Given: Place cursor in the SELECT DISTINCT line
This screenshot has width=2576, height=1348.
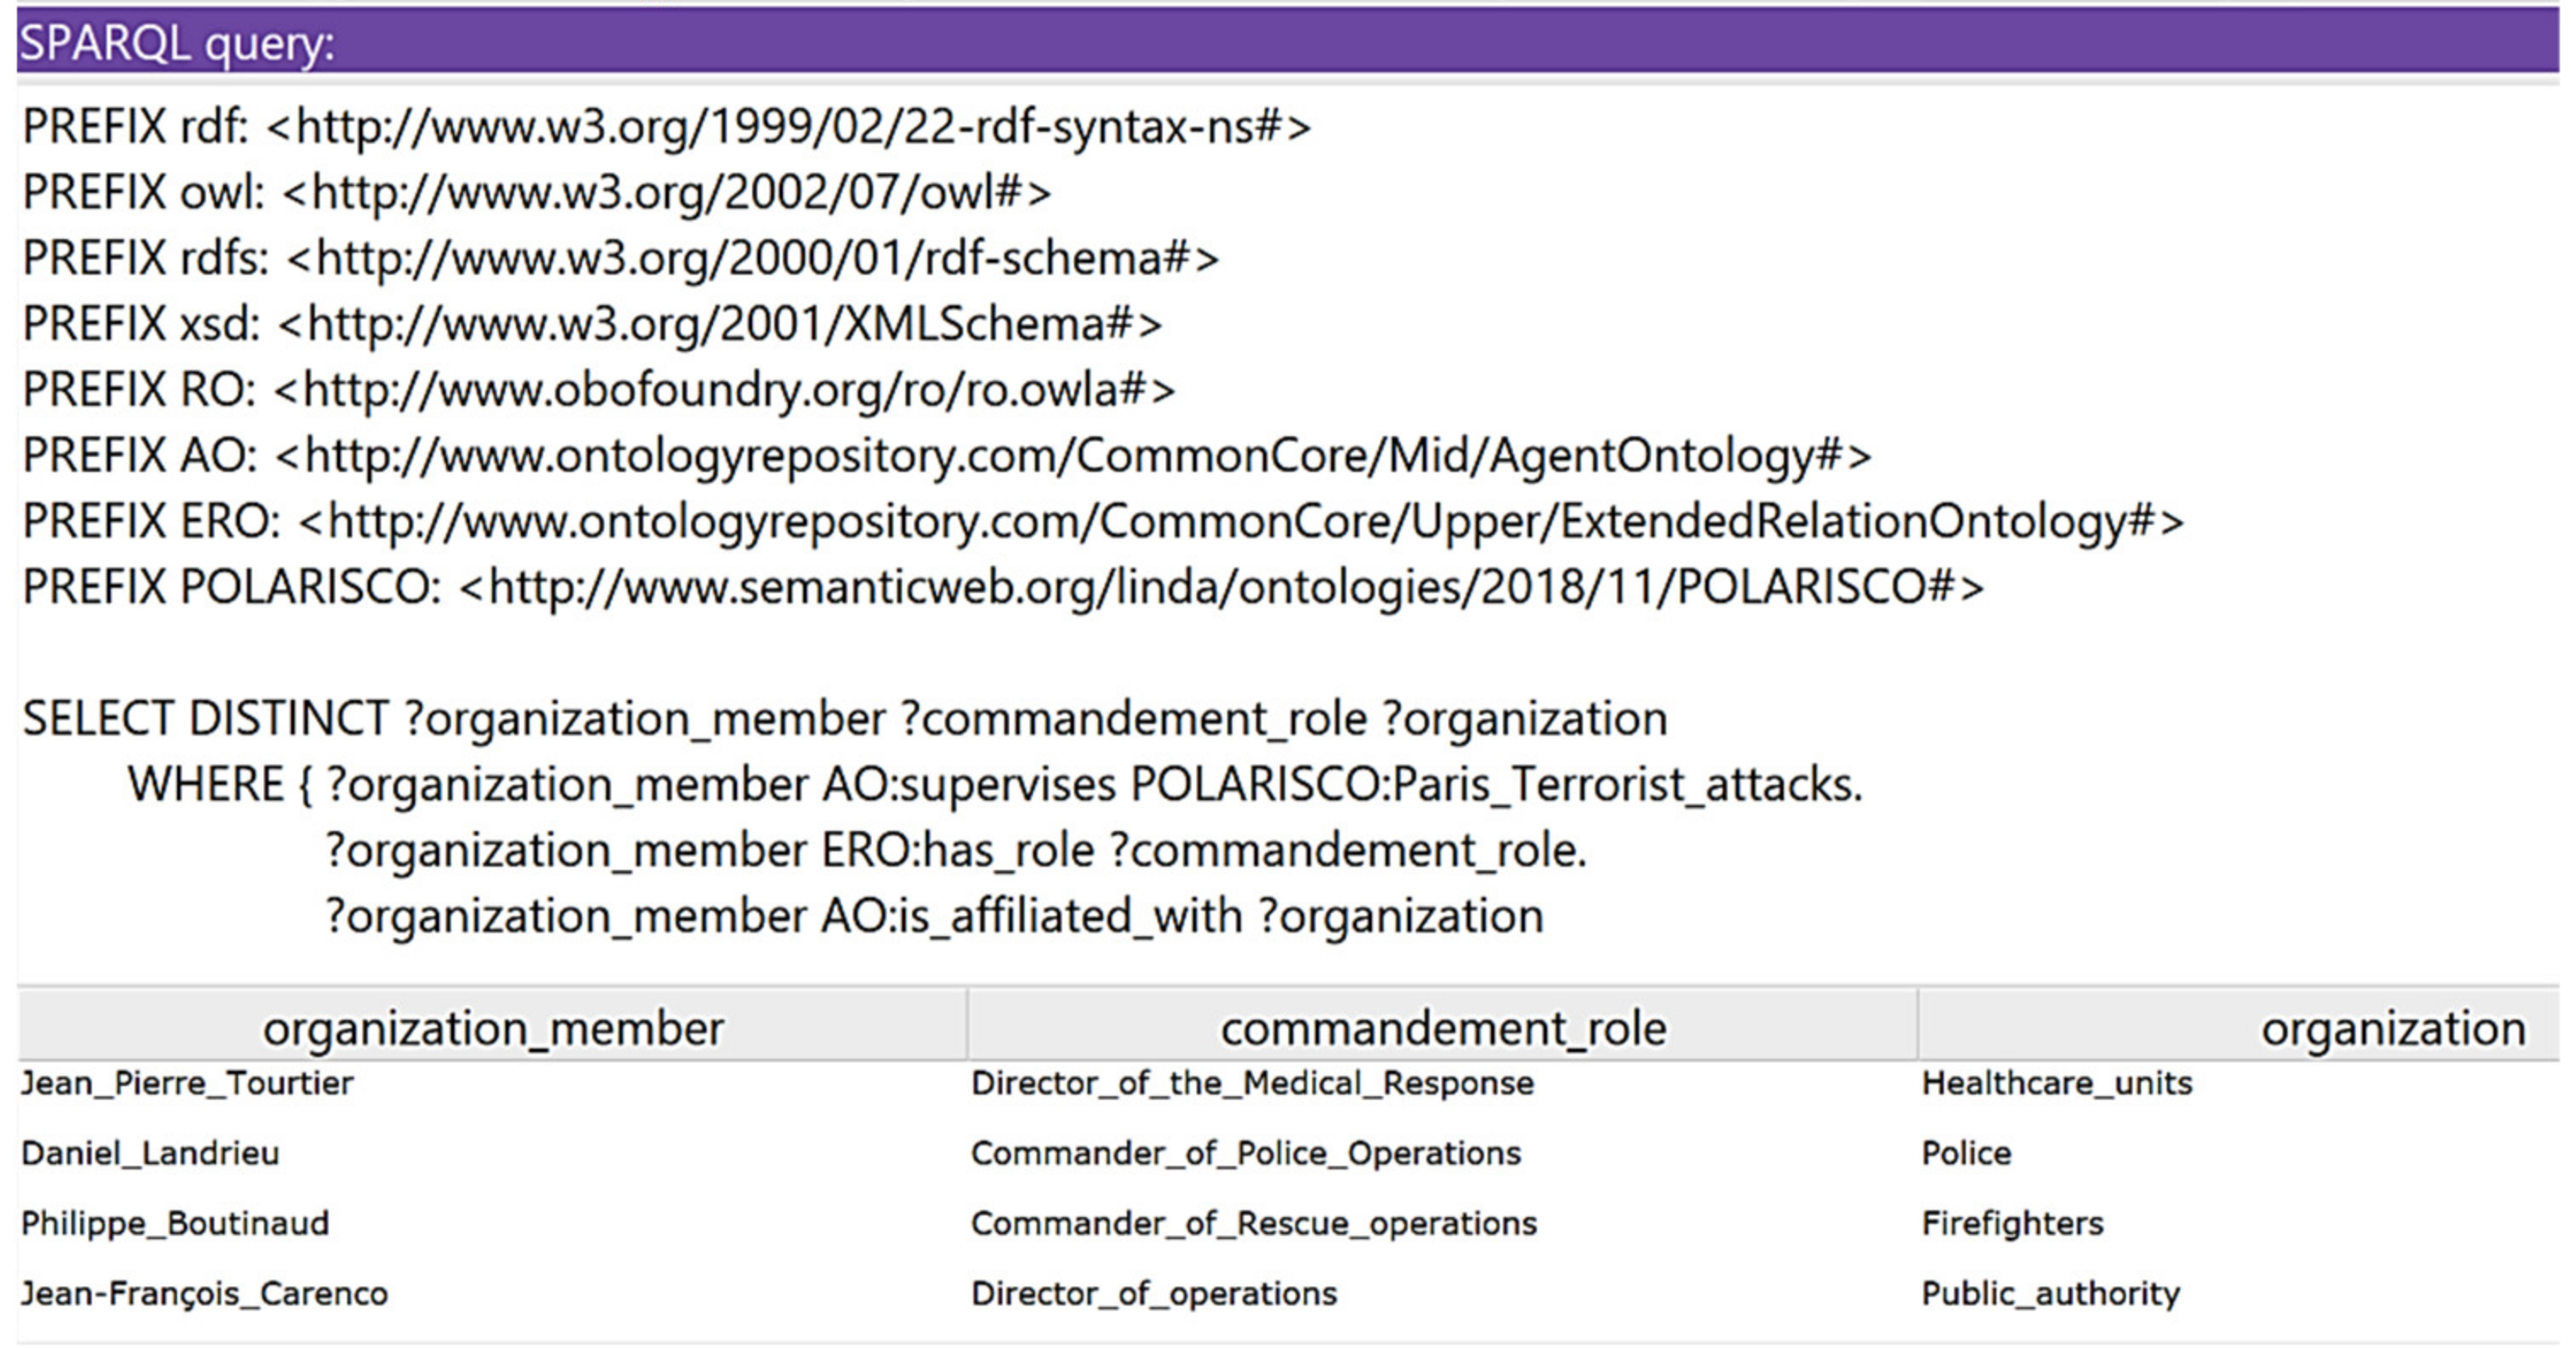Looking at the screenshot, I should click(x=844, y=720).
